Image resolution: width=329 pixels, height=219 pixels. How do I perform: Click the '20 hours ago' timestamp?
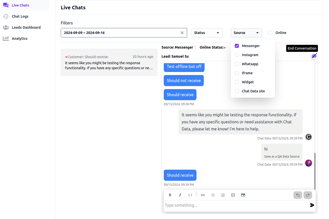click(x=143, y=57)
